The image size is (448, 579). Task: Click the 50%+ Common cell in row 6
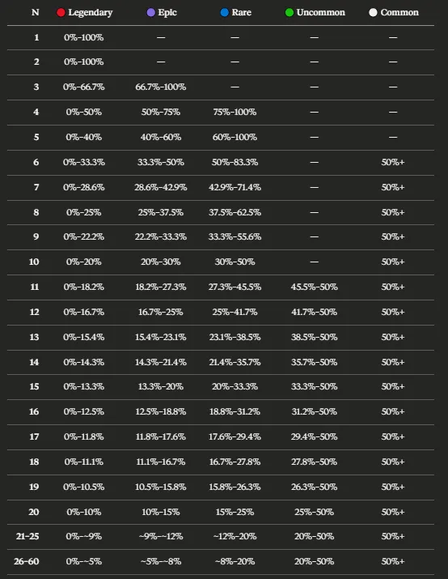[x=393, y=162]
